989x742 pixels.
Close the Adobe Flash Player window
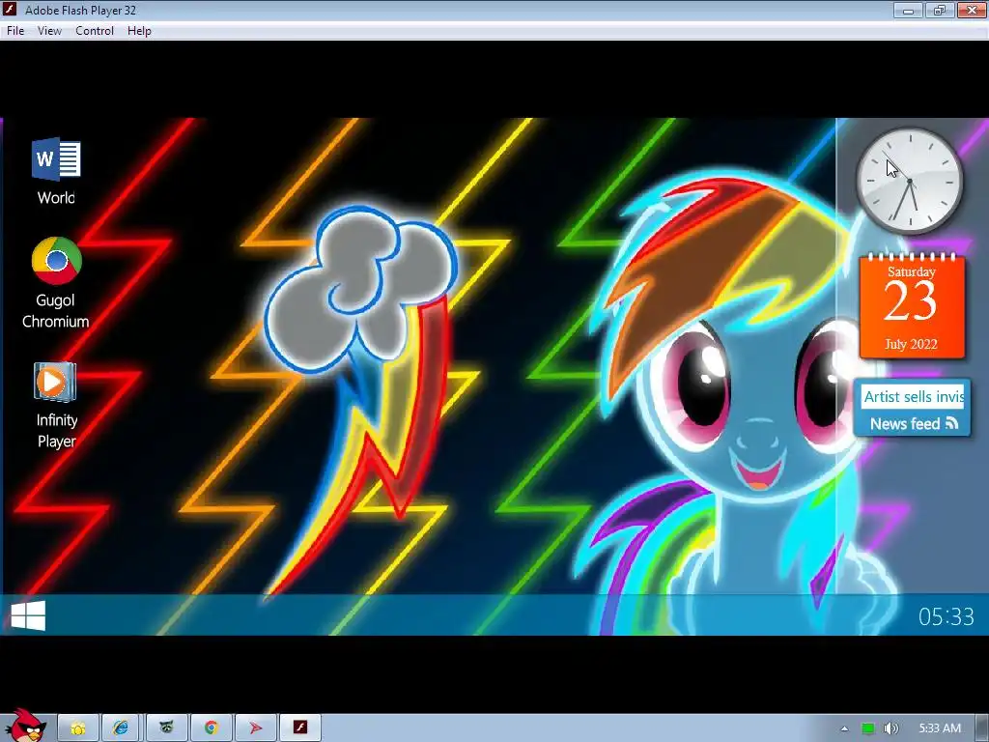point(972,10)
